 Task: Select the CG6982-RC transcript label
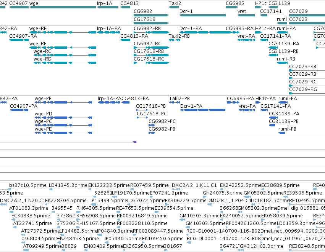tap(147, 43)
